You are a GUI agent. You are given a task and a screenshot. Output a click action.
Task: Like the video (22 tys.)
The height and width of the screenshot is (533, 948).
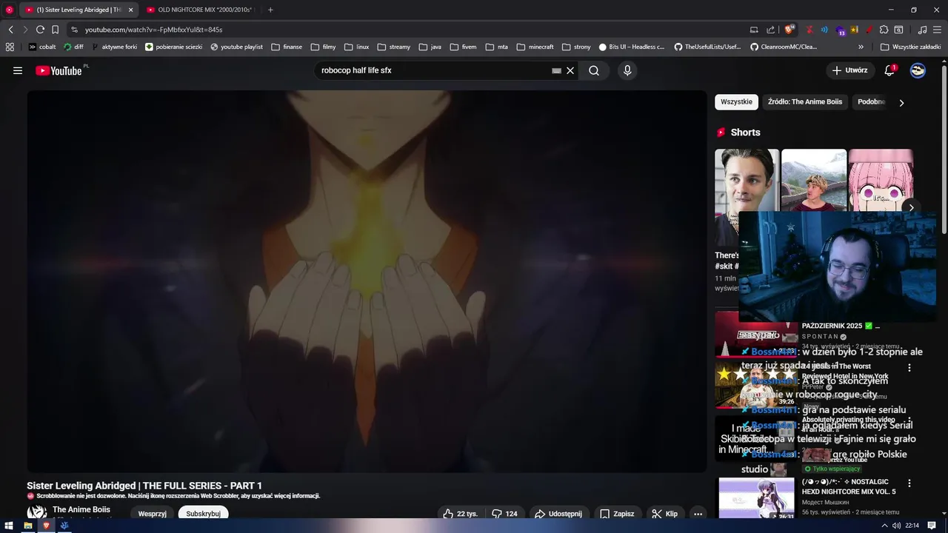460,514
